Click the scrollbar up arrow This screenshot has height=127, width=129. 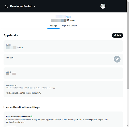(x=128, y=1)
